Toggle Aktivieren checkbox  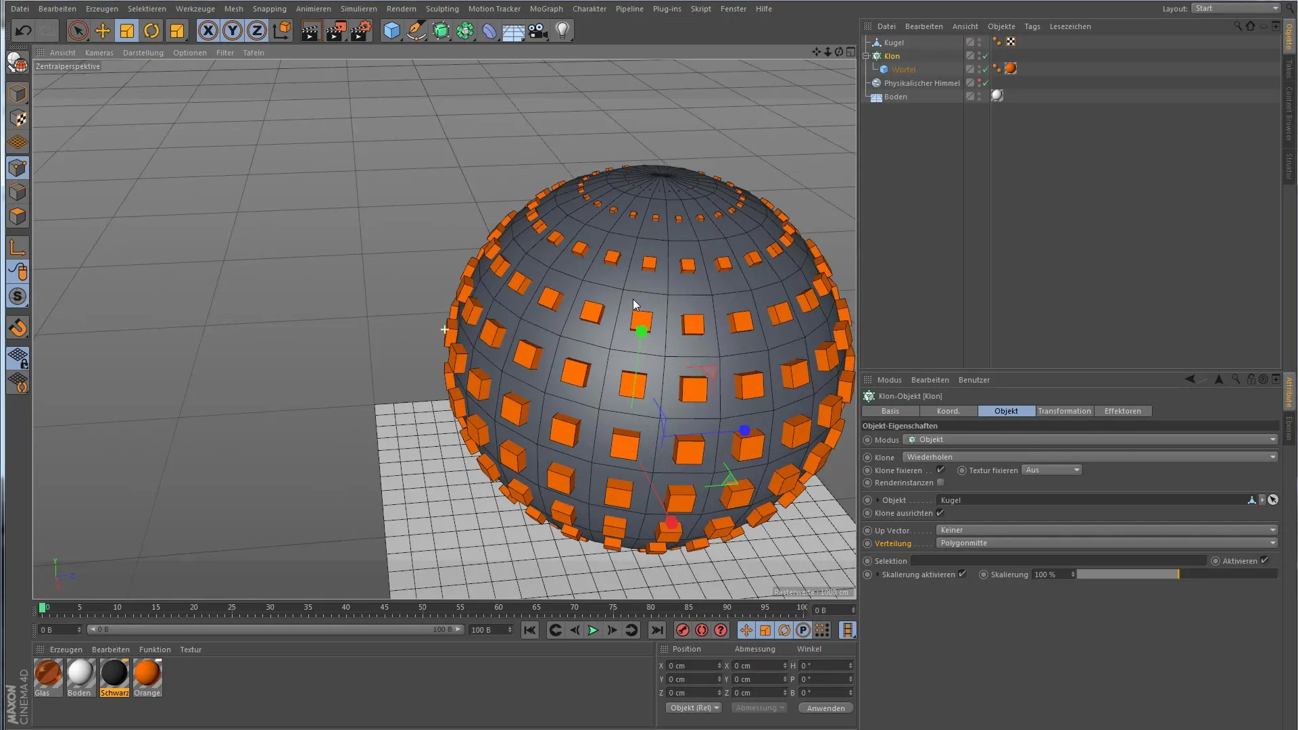[x=1265, y=560]
